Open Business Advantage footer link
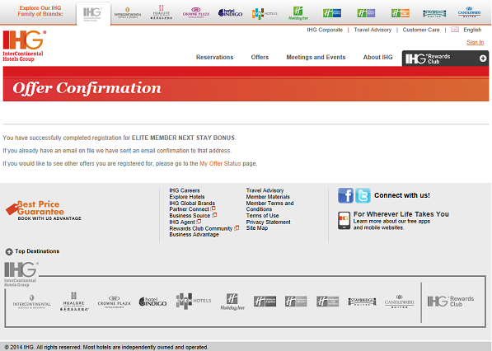Image resolution: width=492 pixels, height=351 pixels. pyautogui.click(x=194, y=234)
